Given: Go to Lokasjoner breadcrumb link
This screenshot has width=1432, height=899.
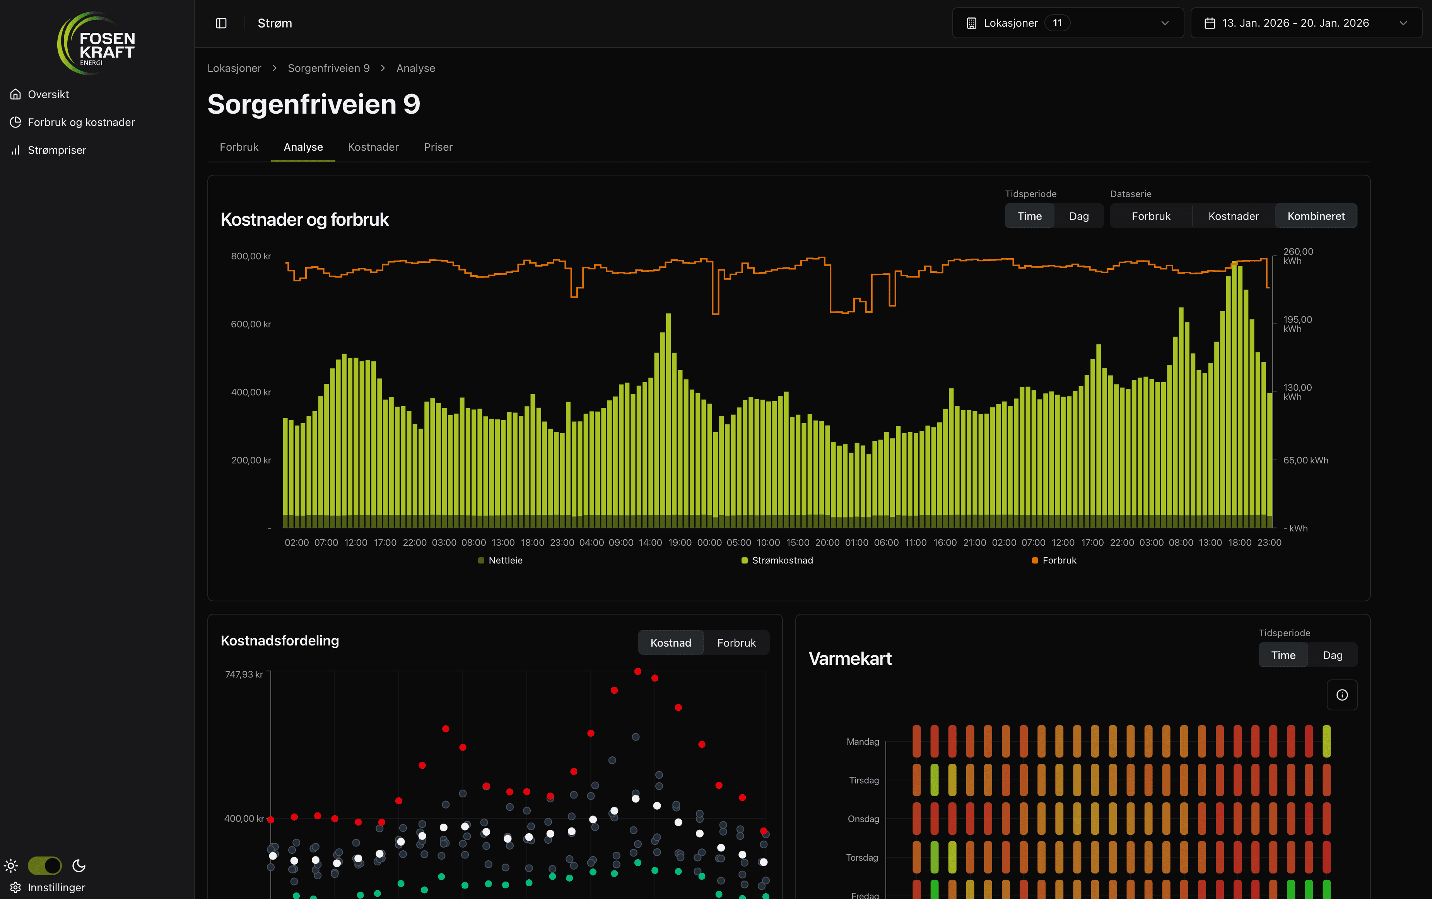Looking at the screenshot, I should (234, 68).
